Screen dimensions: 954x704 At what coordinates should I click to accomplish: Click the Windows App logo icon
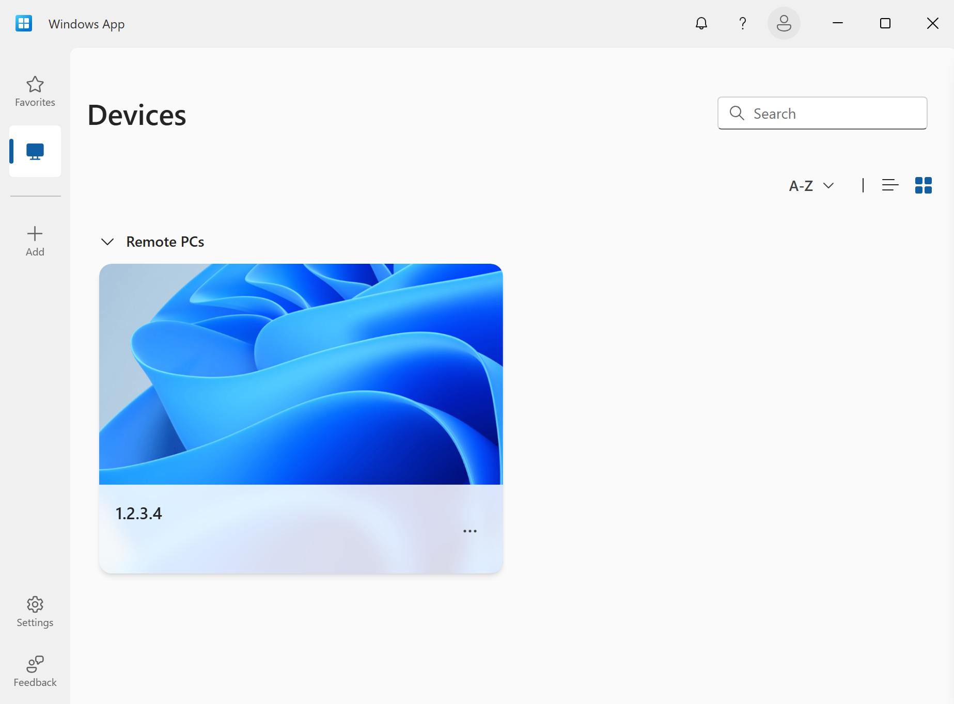pos(24,23)
